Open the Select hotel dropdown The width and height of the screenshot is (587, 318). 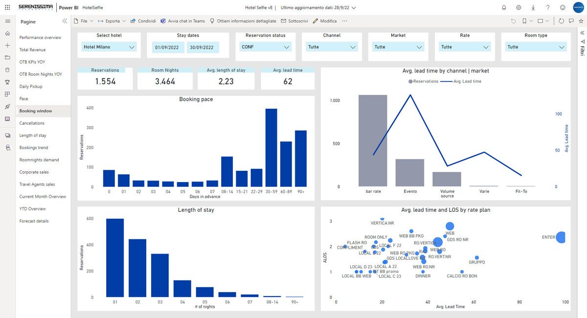[109, 47]
